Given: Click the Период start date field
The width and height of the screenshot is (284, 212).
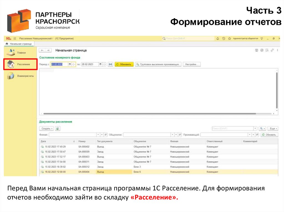Looking at the screenshot, I should 59,64.
